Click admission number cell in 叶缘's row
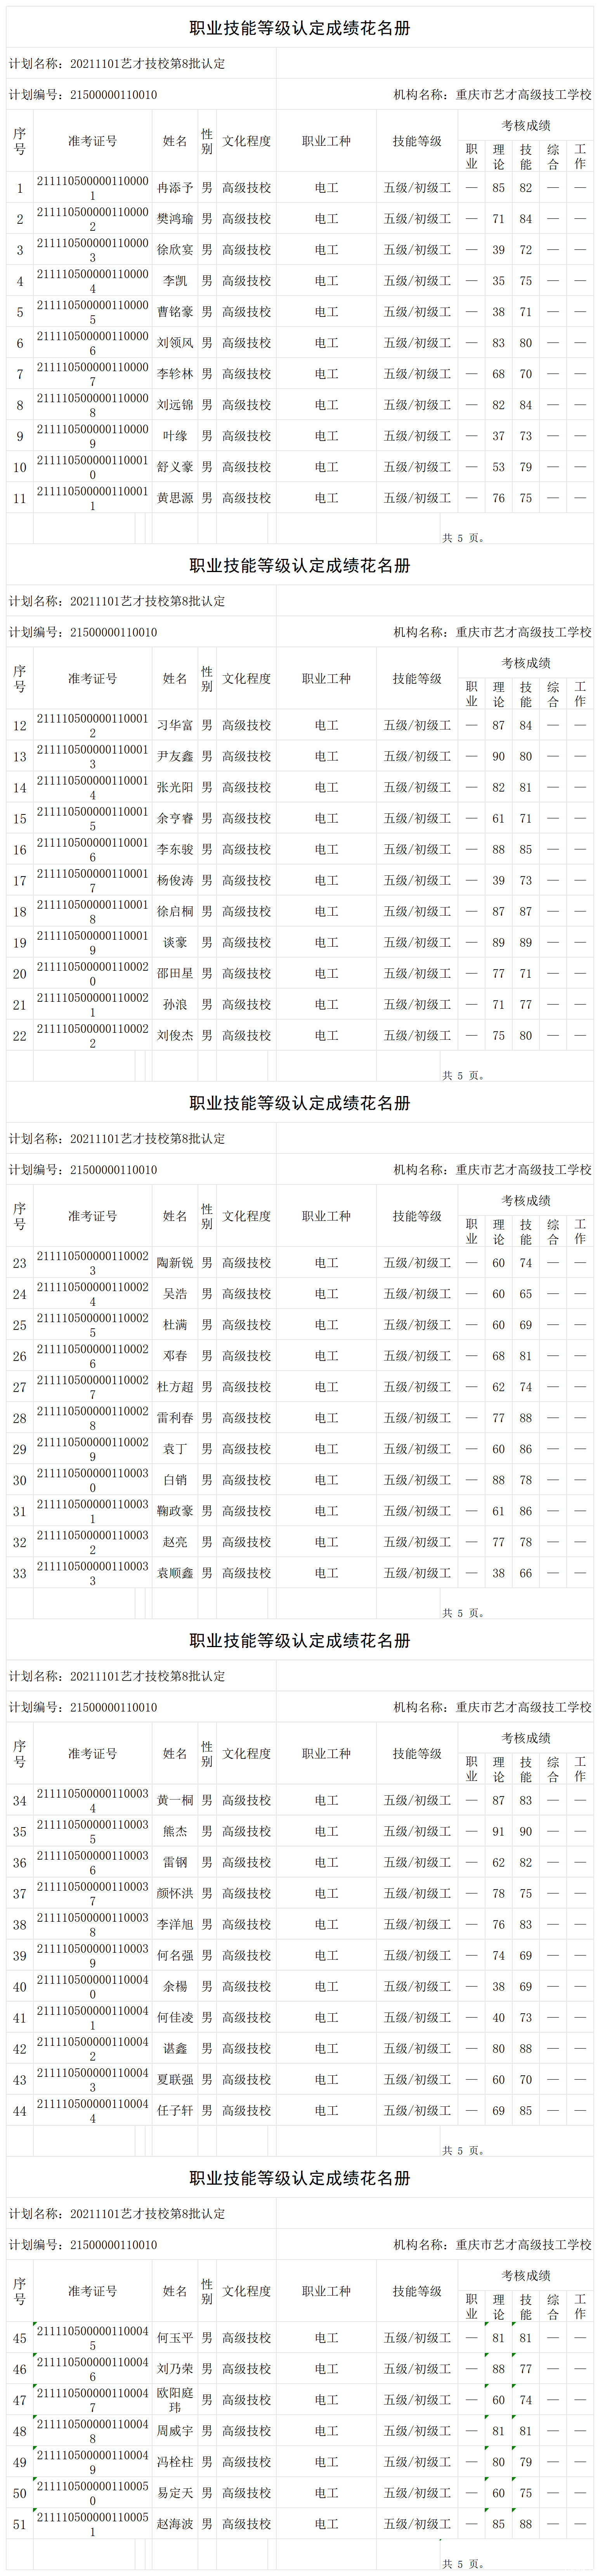This screenshot has width=600, height=2576. coord(93,436)
